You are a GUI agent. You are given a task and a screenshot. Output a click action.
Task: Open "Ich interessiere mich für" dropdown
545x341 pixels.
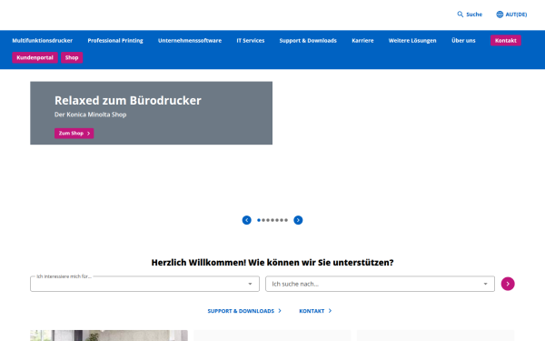pos(144,284)
